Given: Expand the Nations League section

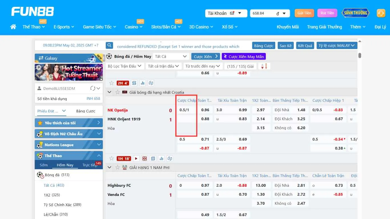Looking at the screenshot, I should point(69,145).
